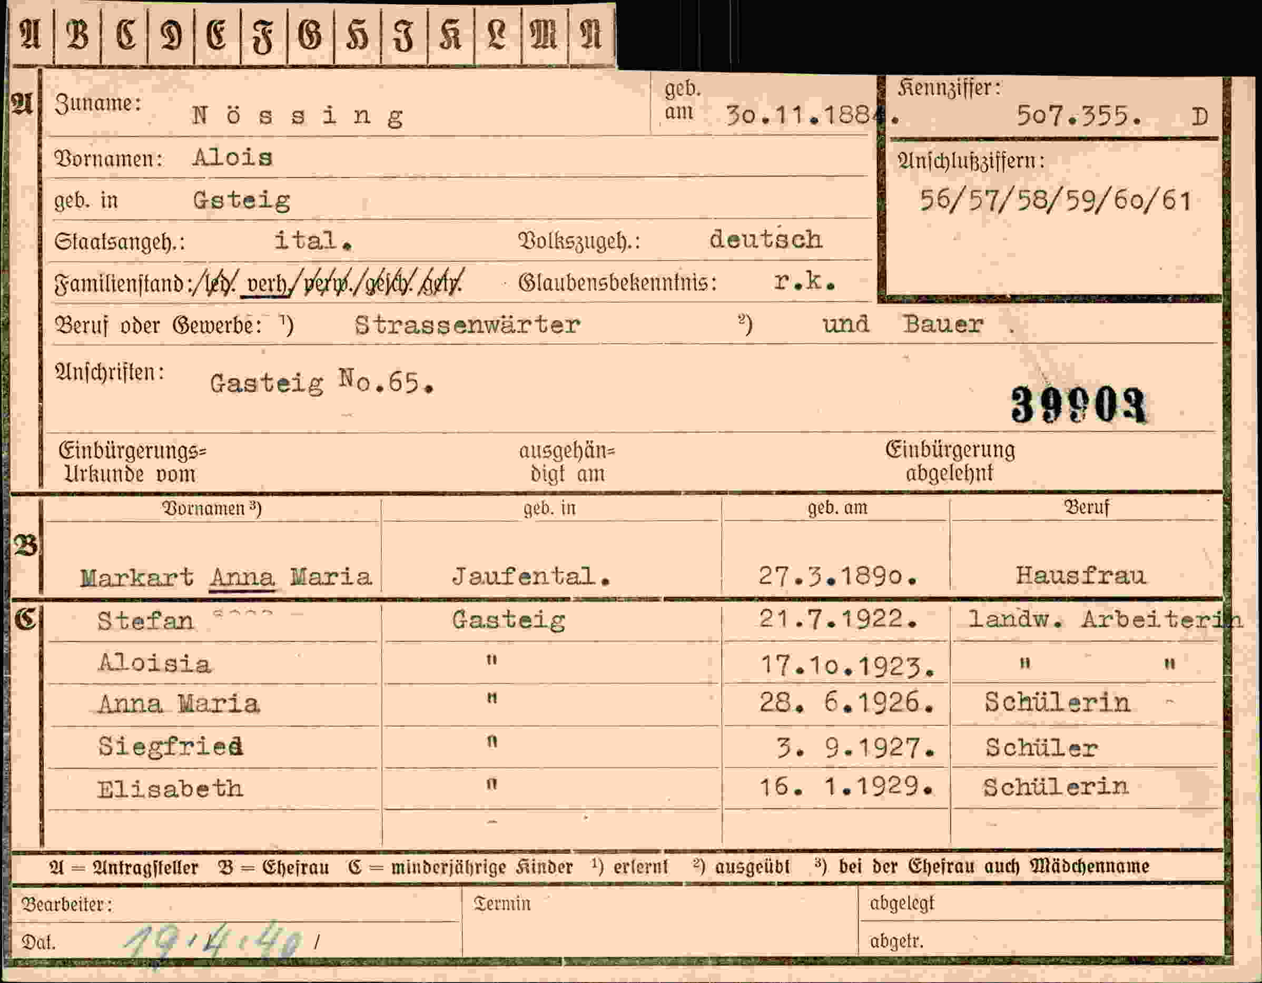The image size is (1262, 983).
Task: Click the child name 'Elisabeth'
Action: (x=170, y=788)
